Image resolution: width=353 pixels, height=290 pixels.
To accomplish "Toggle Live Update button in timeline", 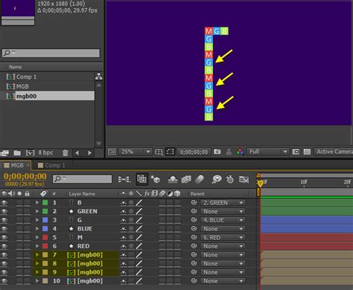I will point(142,179).
